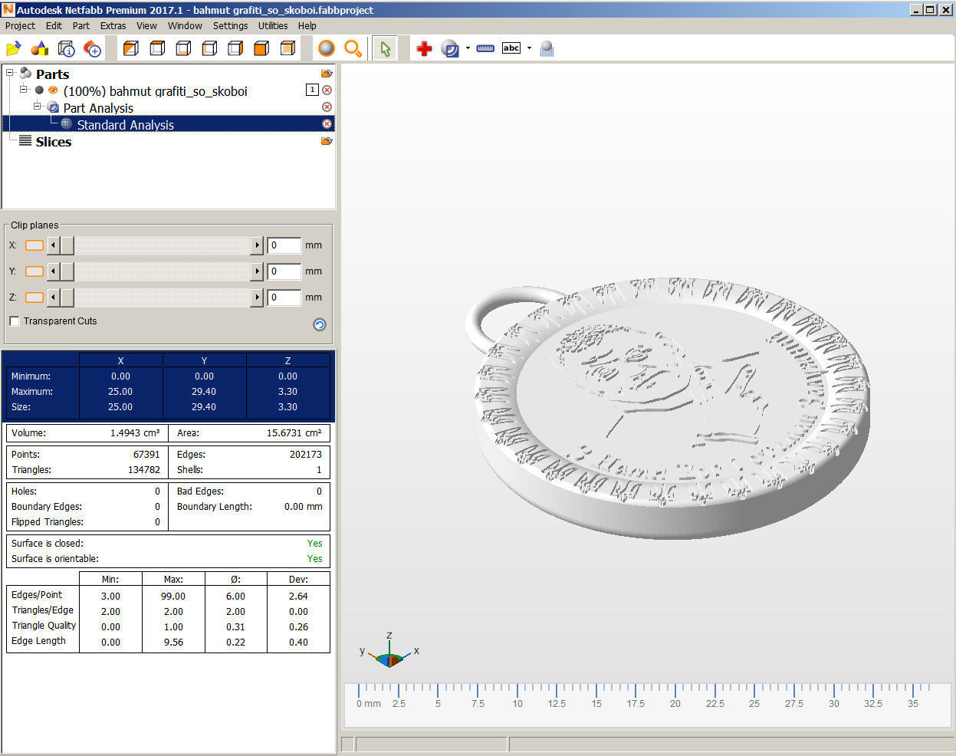
Task: Collapse the Parts tree node
Action: [x=10, y=73]
